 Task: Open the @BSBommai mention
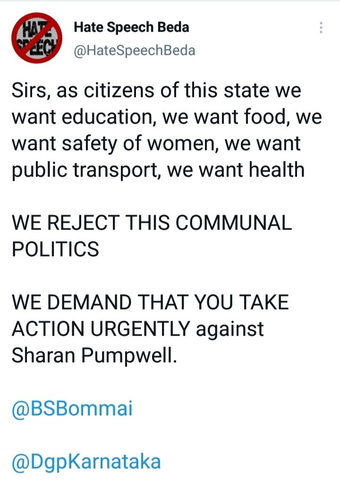click(x=72, y=409)
